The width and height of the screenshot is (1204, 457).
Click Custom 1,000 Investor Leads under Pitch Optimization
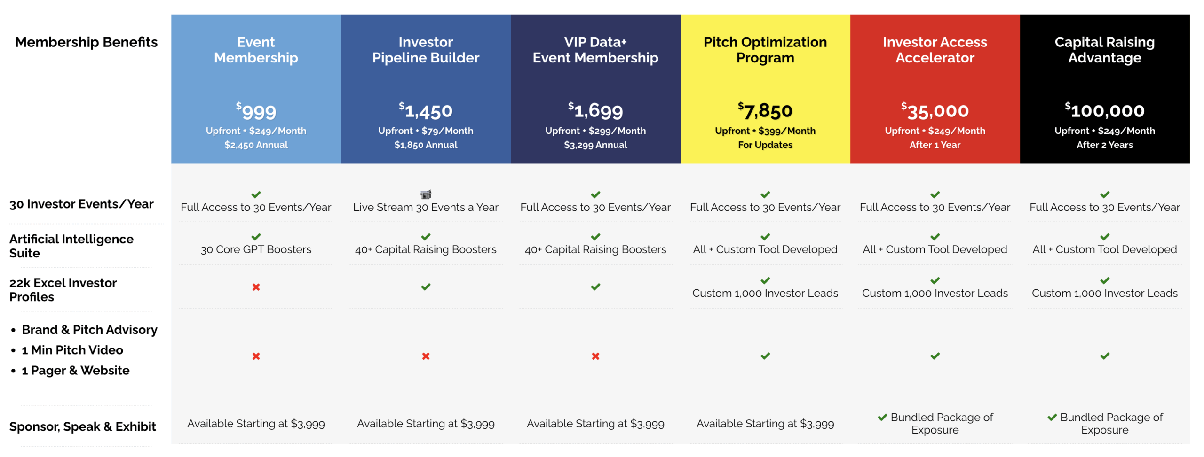click(x=765, y=293)
